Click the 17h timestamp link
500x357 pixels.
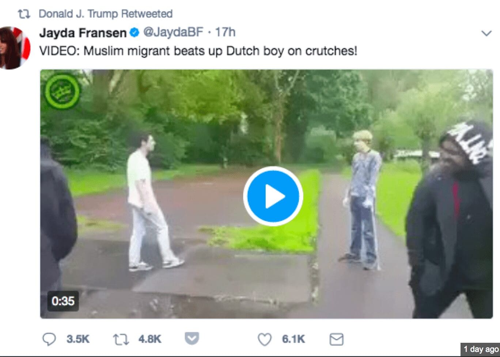225,32
